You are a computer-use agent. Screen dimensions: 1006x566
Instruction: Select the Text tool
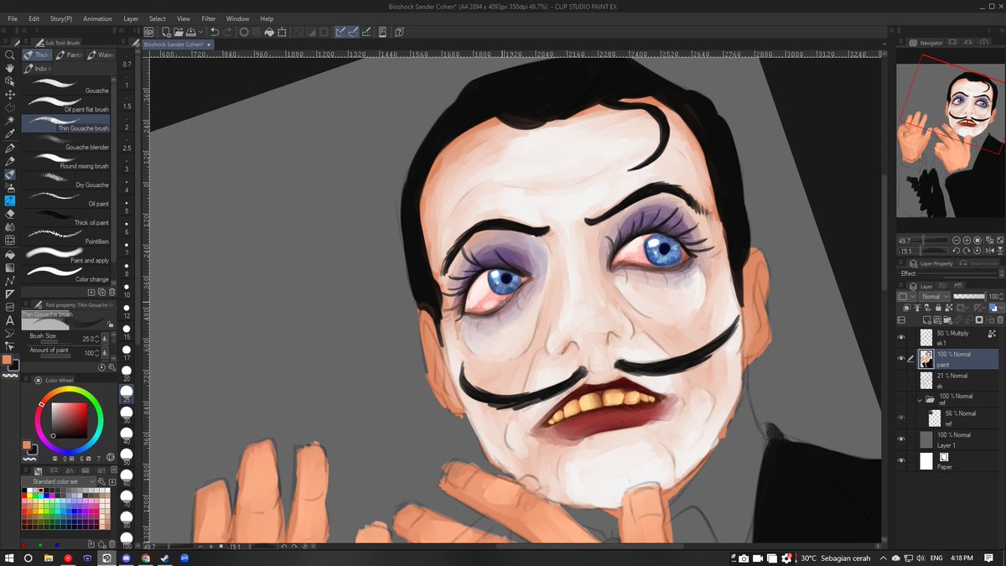point(10,320)
